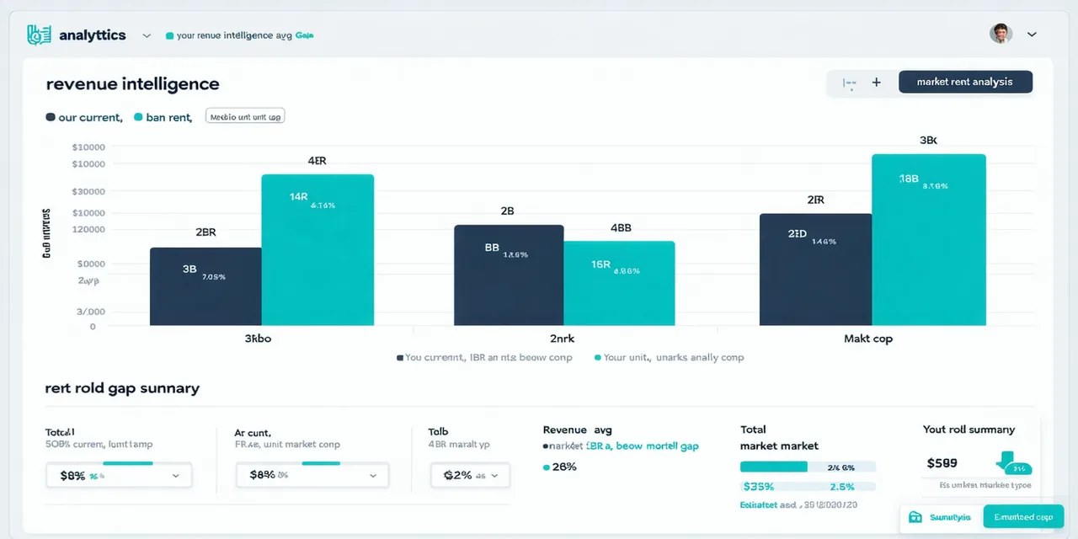1078x539 pixels.
Task: Click the teal 'Emented cop' button
Action: point(1023,517)
